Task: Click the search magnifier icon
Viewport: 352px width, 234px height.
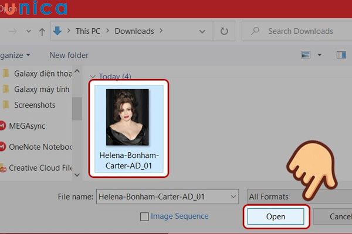Action: point(255,31)
